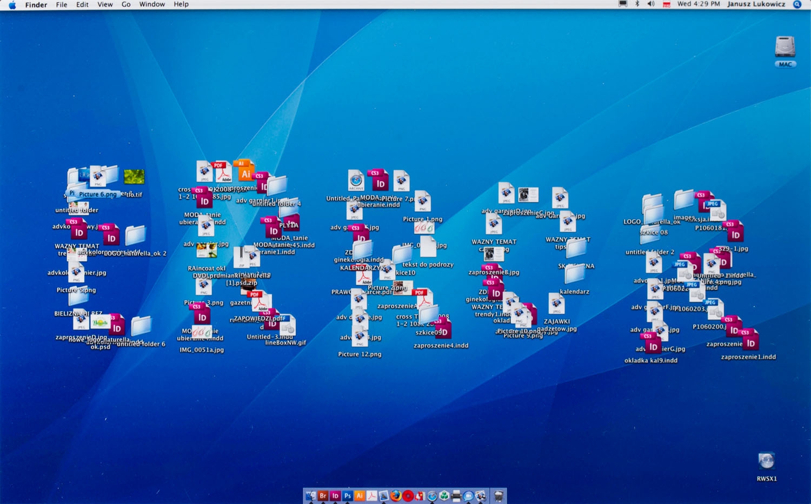Screen dimensions: 811x504
Task: Launch Firefox from the Dock
Action: pos(396,495)
